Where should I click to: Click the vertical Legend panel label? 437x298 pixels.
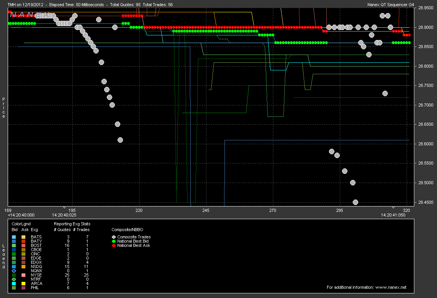[4, 257]
